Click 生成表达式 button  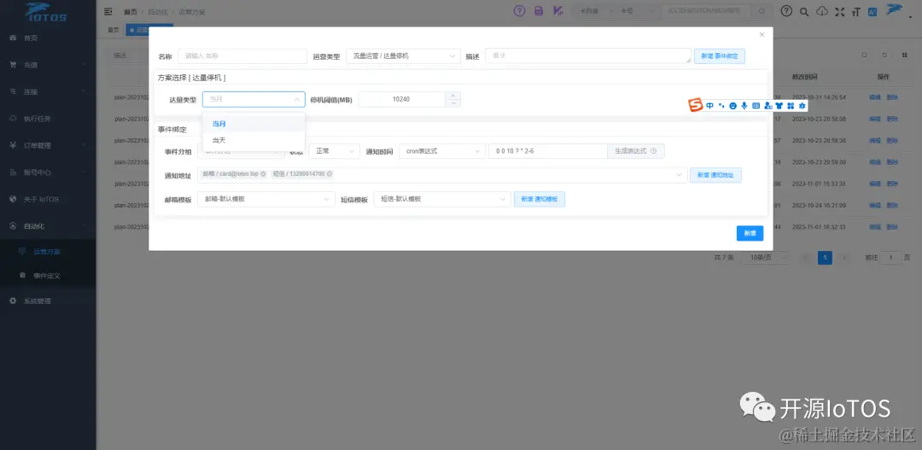click(x=636, y=151)
